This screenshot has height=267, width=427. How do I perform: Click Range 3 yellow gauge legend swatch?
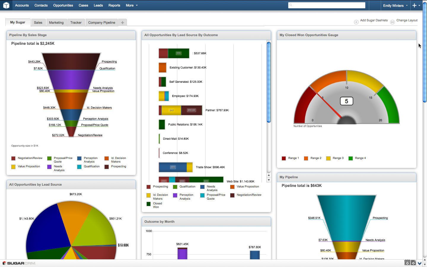(x=328, y=158)
